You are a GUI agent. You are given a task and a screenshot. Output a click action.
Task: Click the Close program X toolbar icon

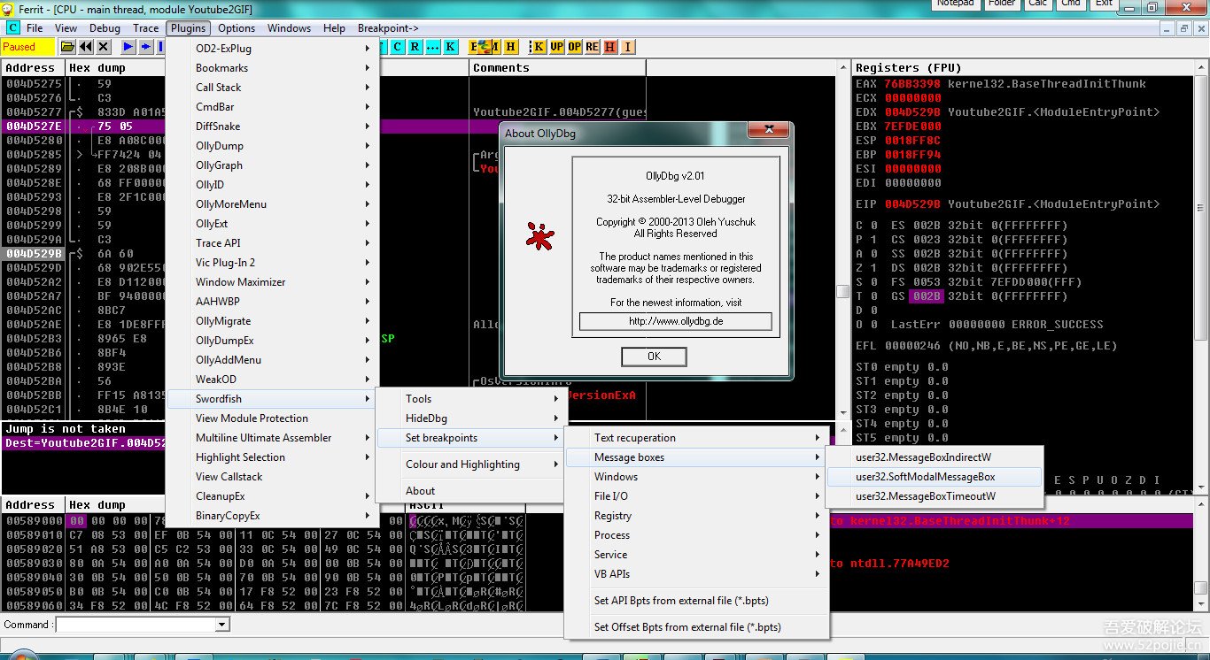tap(104, 47)
